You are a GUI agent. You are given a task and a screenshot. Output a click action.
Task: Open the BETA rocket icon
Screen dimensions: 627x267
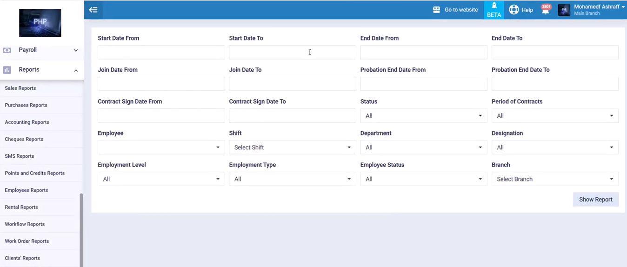pyautogui.click(x=494, y=6)
